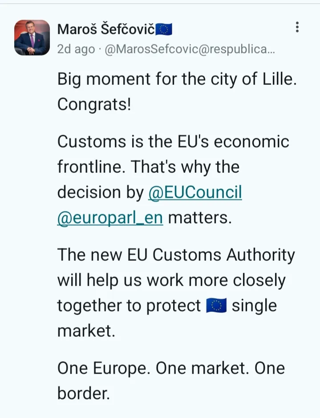Viewport: 320px width, 418px height.
Task: Click the EU flag emoji before "single market"
Action: pos(216,306)
